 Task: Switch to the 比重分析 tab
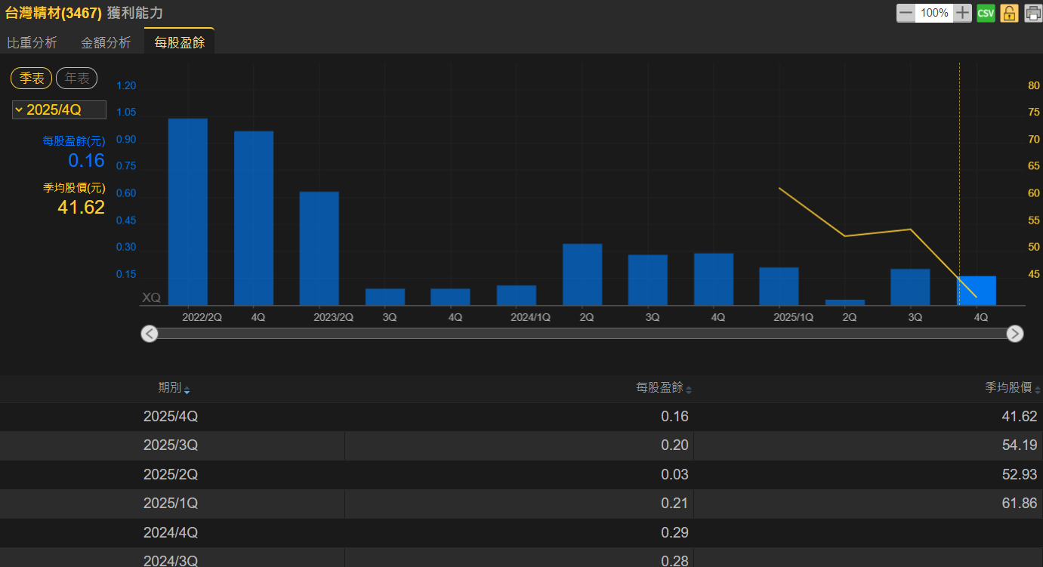click(x=32, y=43)
